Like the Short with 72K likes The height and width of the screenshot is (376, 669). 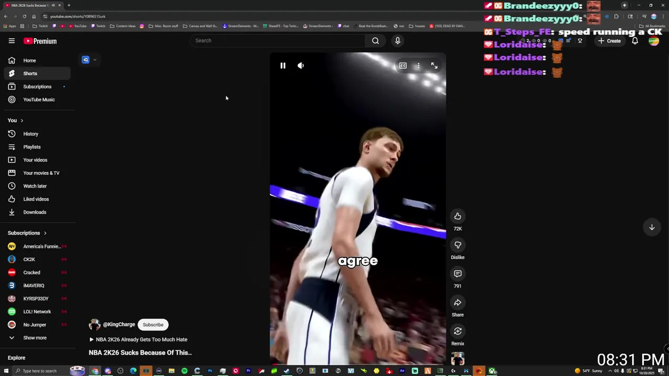(457, 216)
